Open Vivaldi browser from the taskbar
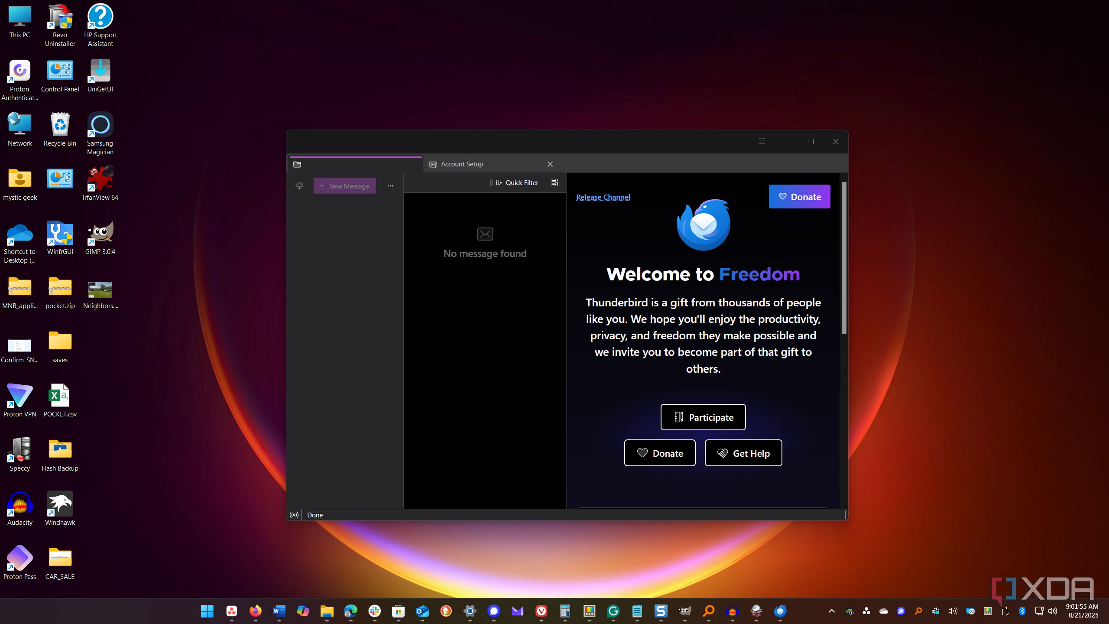1109x624 pixels. click(542, 611)
